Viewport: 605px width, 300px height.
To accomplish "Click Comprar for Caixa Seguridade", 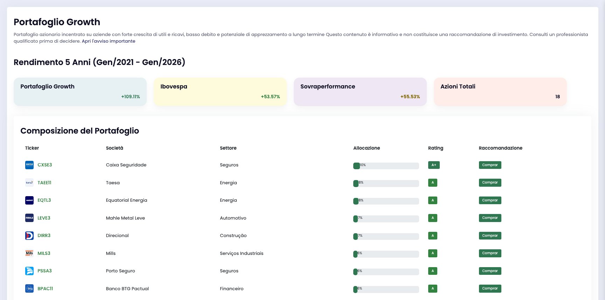I will (x=490, y=165).
